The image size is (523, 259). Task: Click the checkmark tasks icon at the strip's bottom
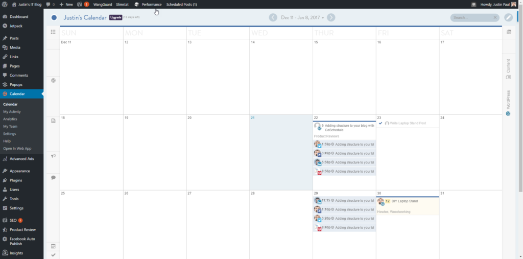pos(53,255)
